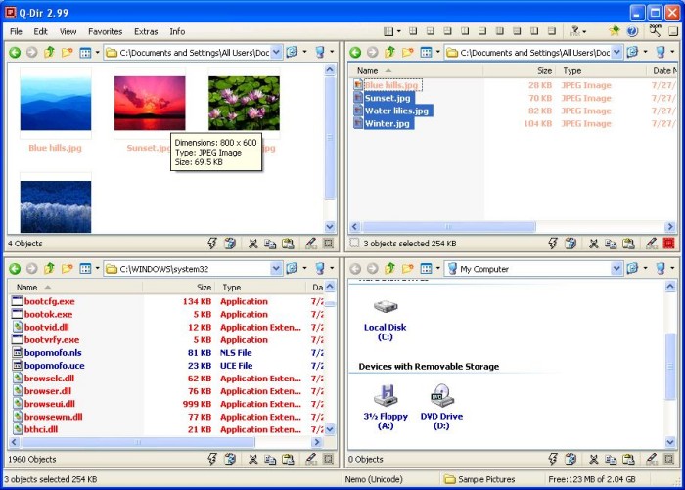Open the Edit menu
Image resolution: width=685 pixels, height=490 pixels.
(x=41, y=31)
